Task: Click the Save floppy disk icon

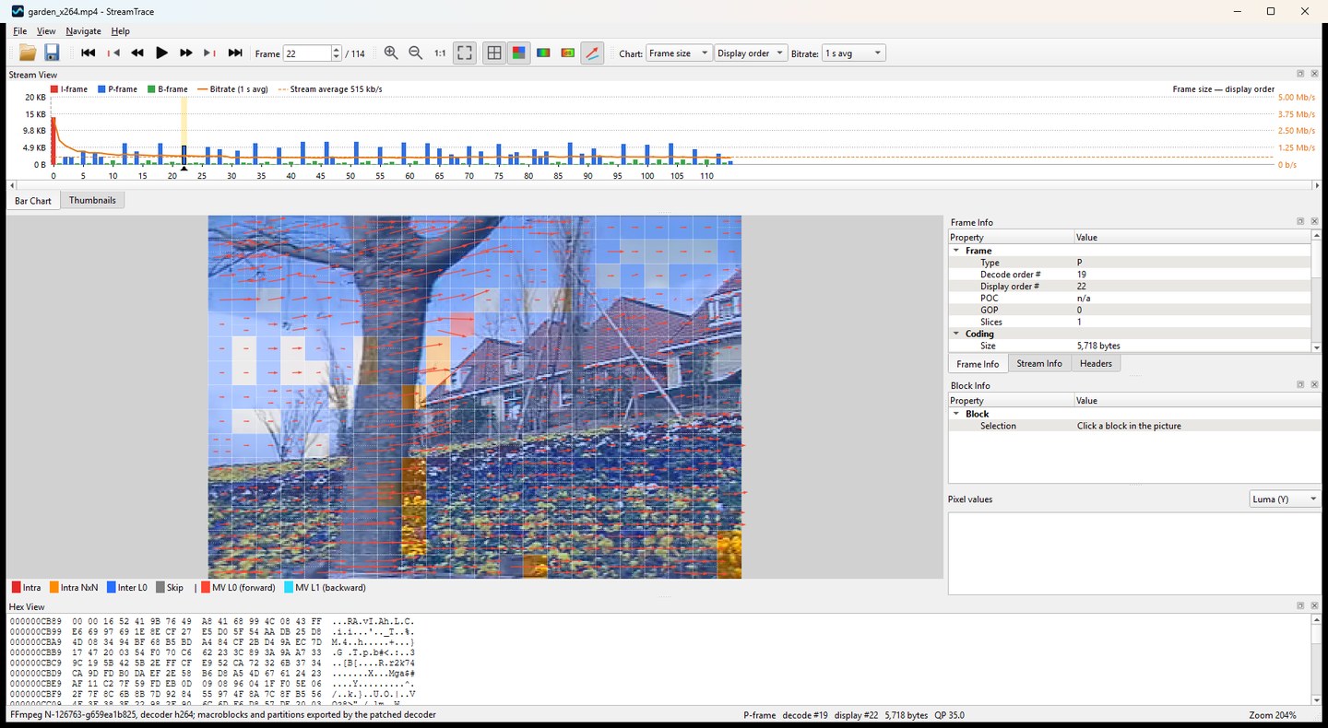Action: pos(52,53)
